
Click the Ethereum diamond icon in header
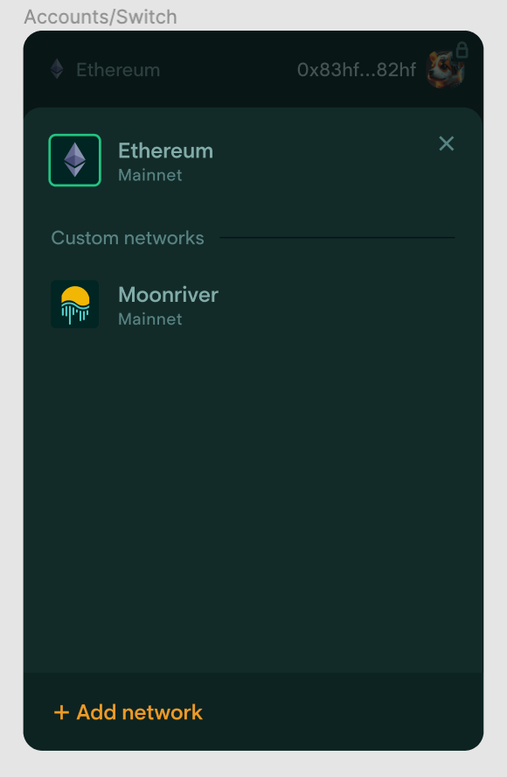(x=56, y=70)
